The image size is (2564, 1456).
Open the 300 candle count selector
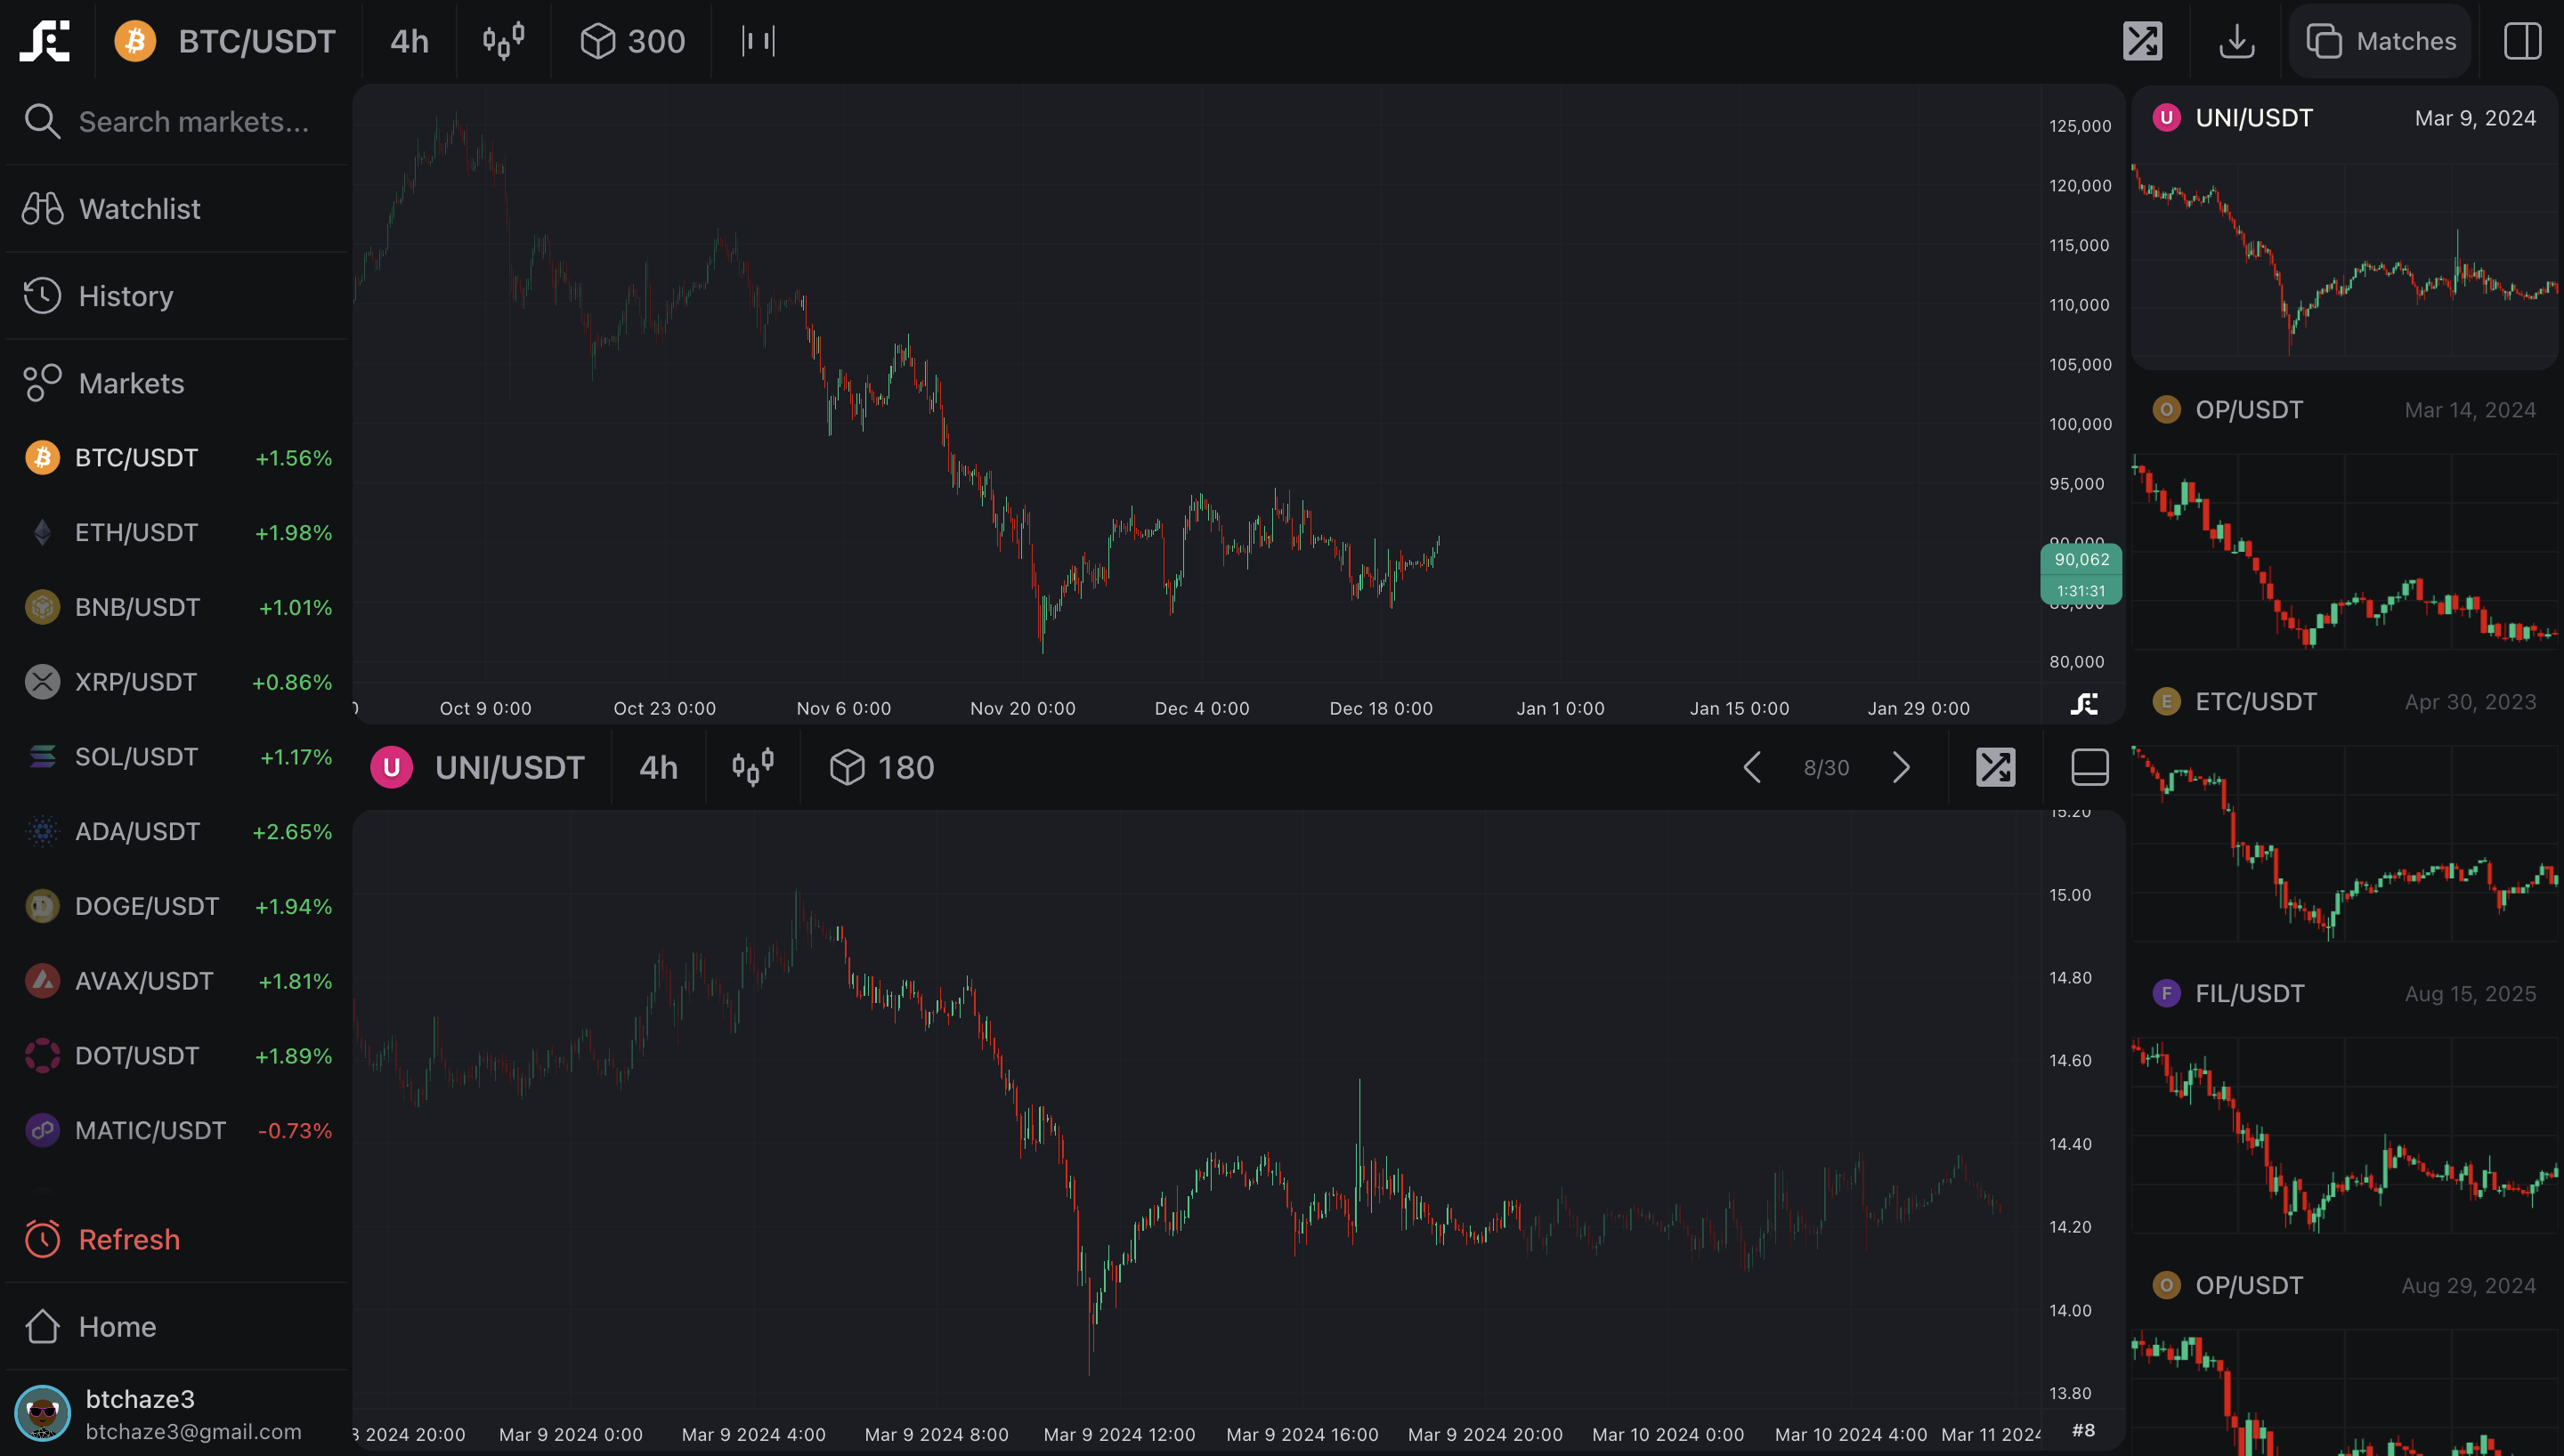pyautogui.click(x=633, y=41)
